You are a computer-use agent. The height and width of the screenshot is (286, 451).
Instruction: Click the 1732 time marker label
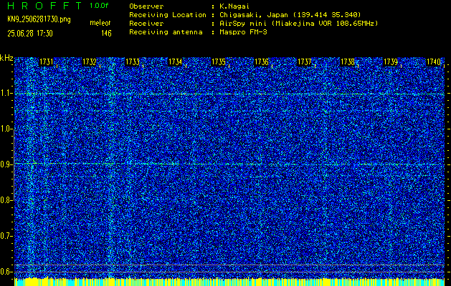click(x=89, y=62)
